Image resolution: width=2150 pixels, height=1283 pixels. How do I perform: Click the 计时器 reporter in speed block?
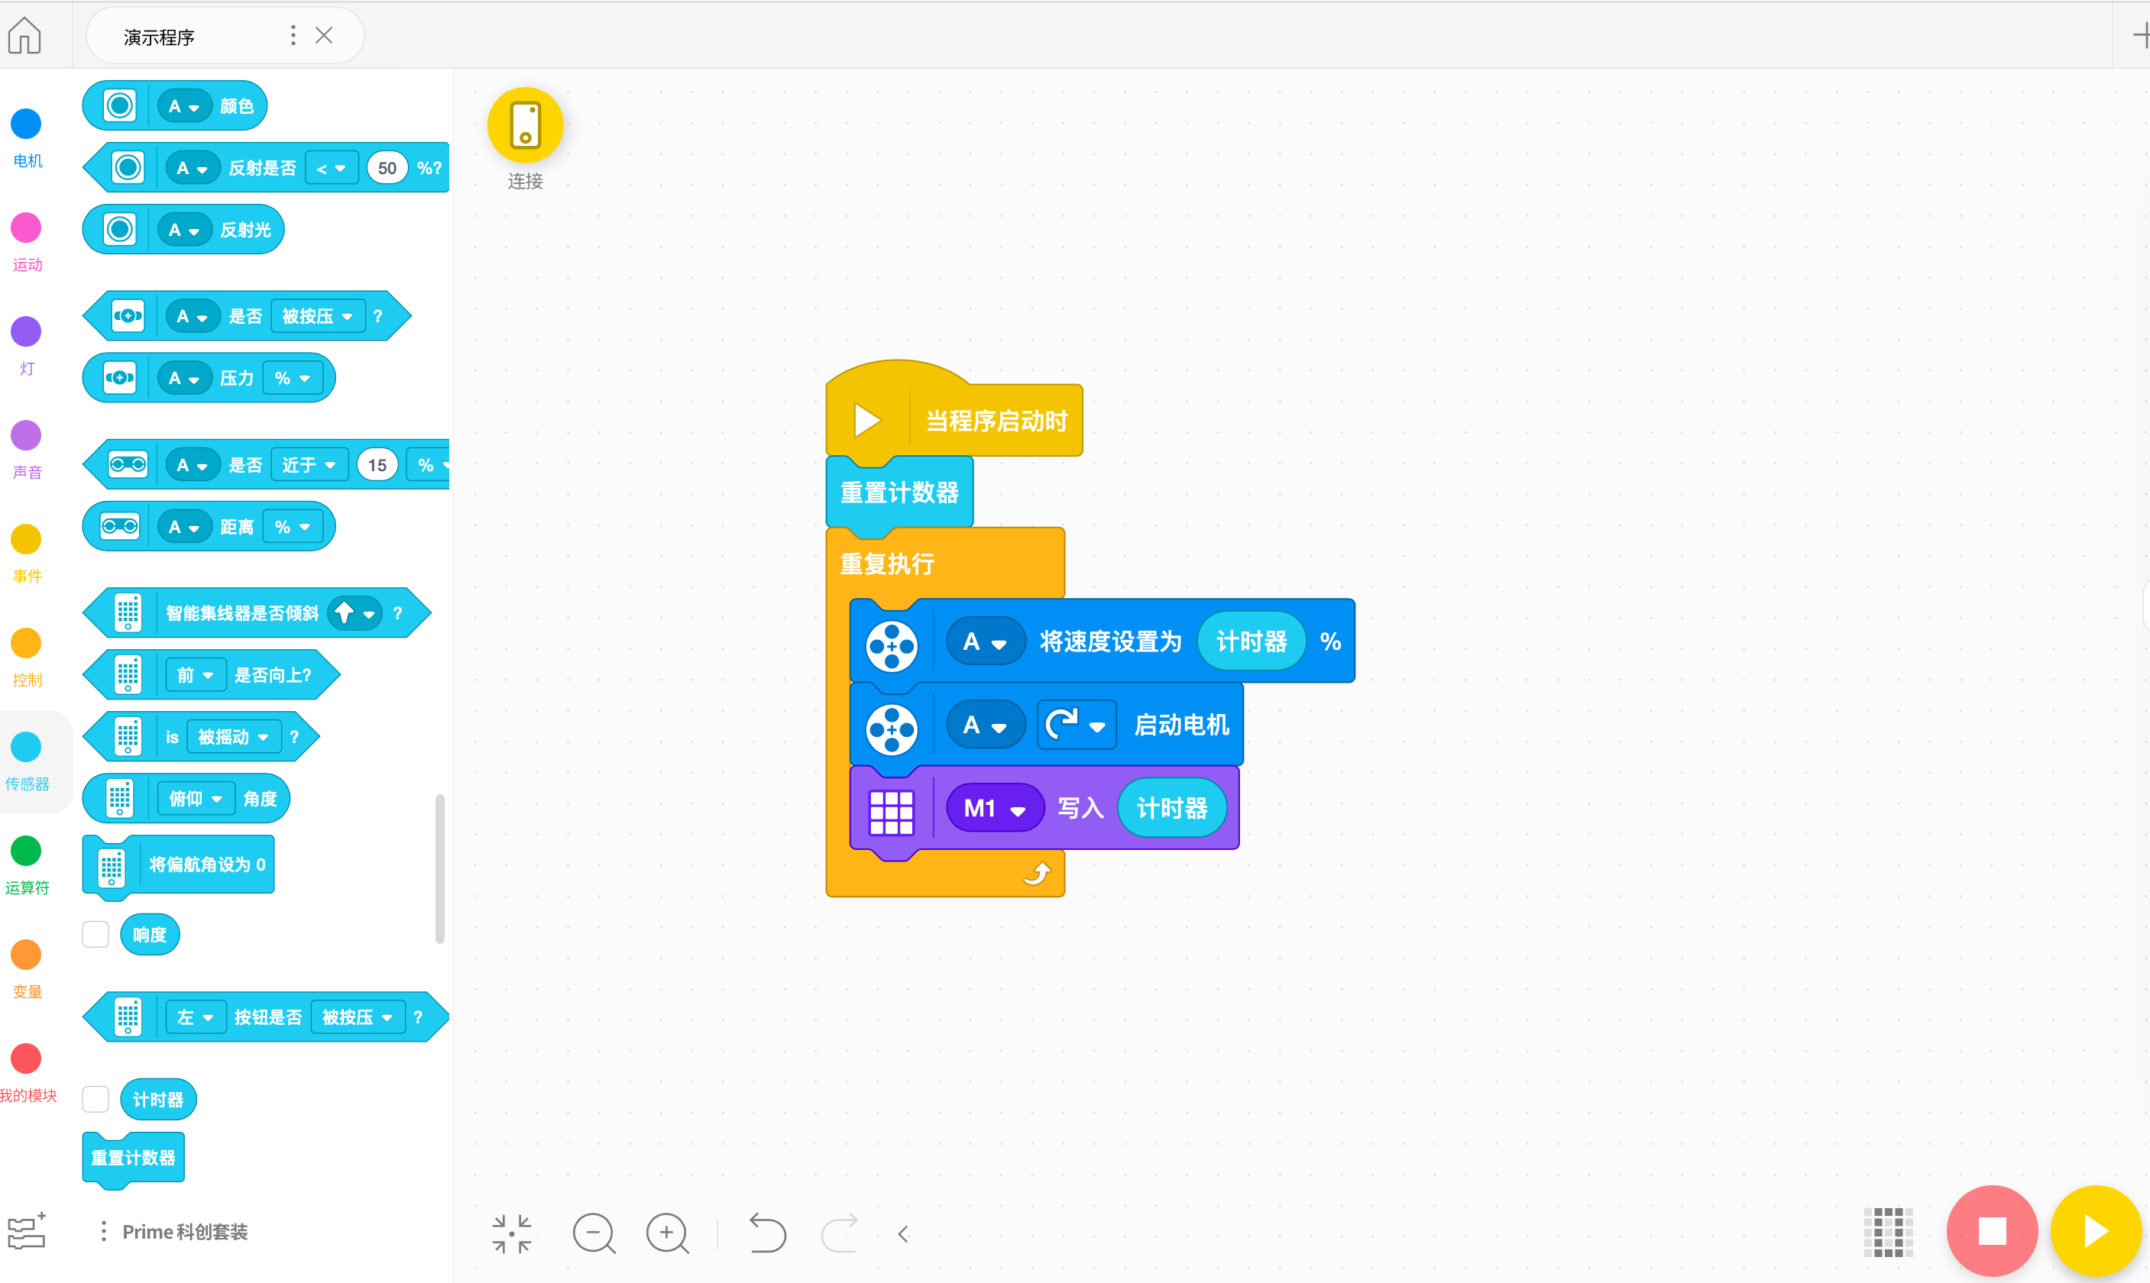point(1251,641)
